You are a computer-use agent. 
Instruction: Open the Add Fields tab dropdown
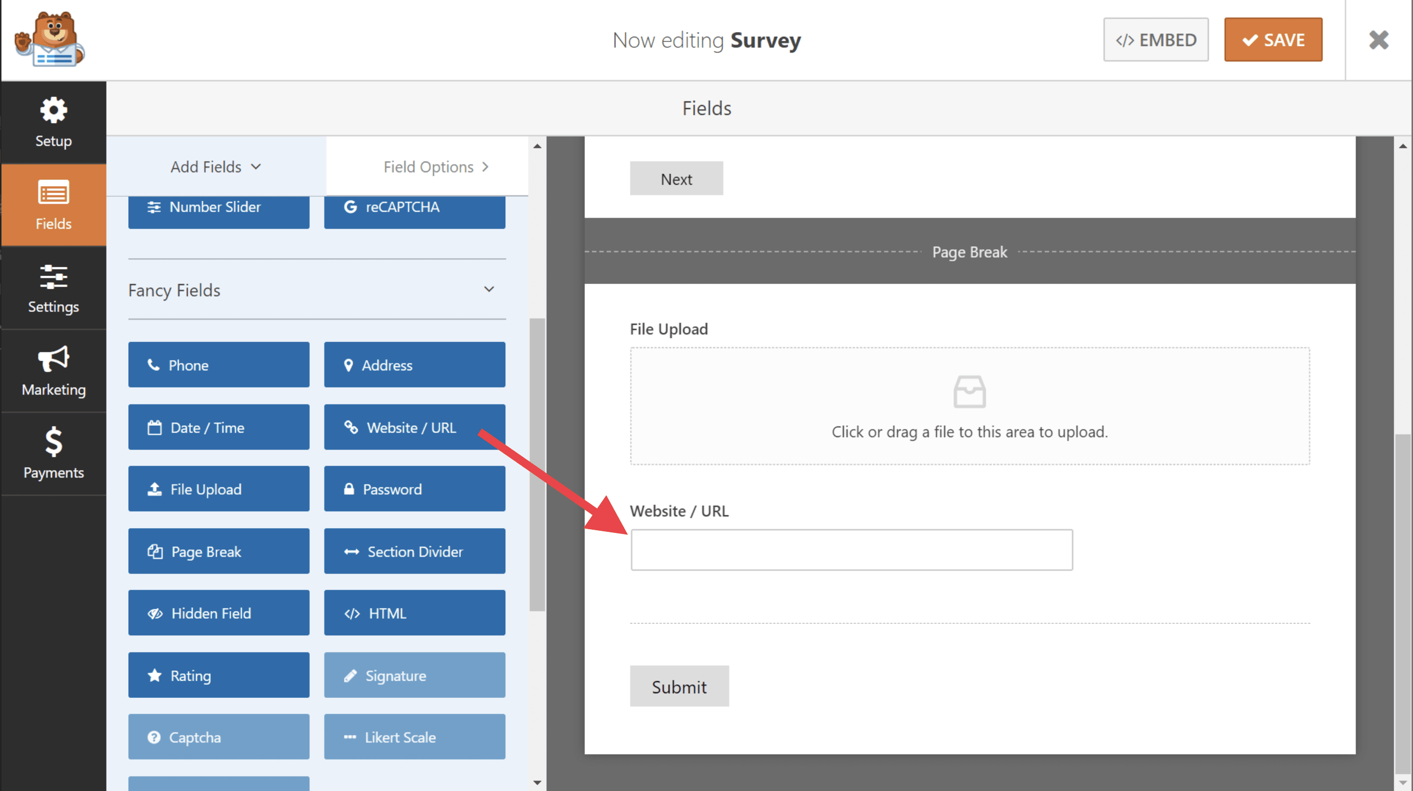coord(216,167)
